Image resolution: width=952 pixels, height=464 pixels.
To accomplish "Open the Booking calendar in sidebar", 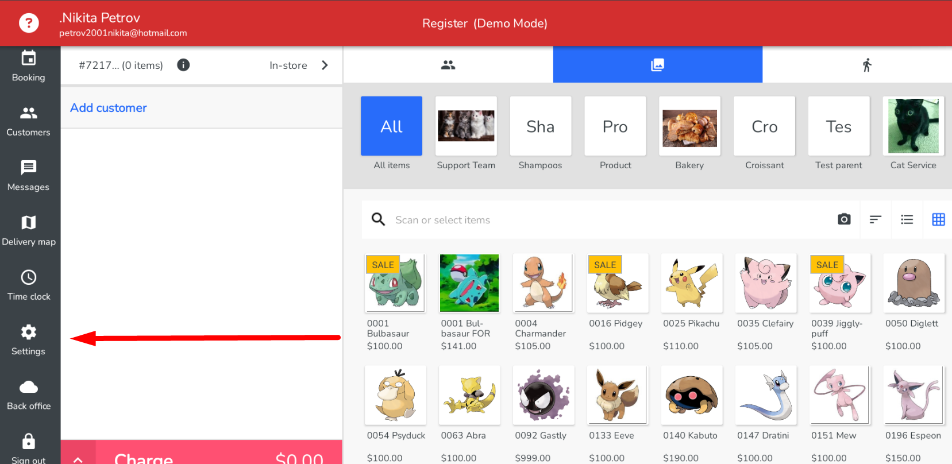I will [x=29, y=66].
